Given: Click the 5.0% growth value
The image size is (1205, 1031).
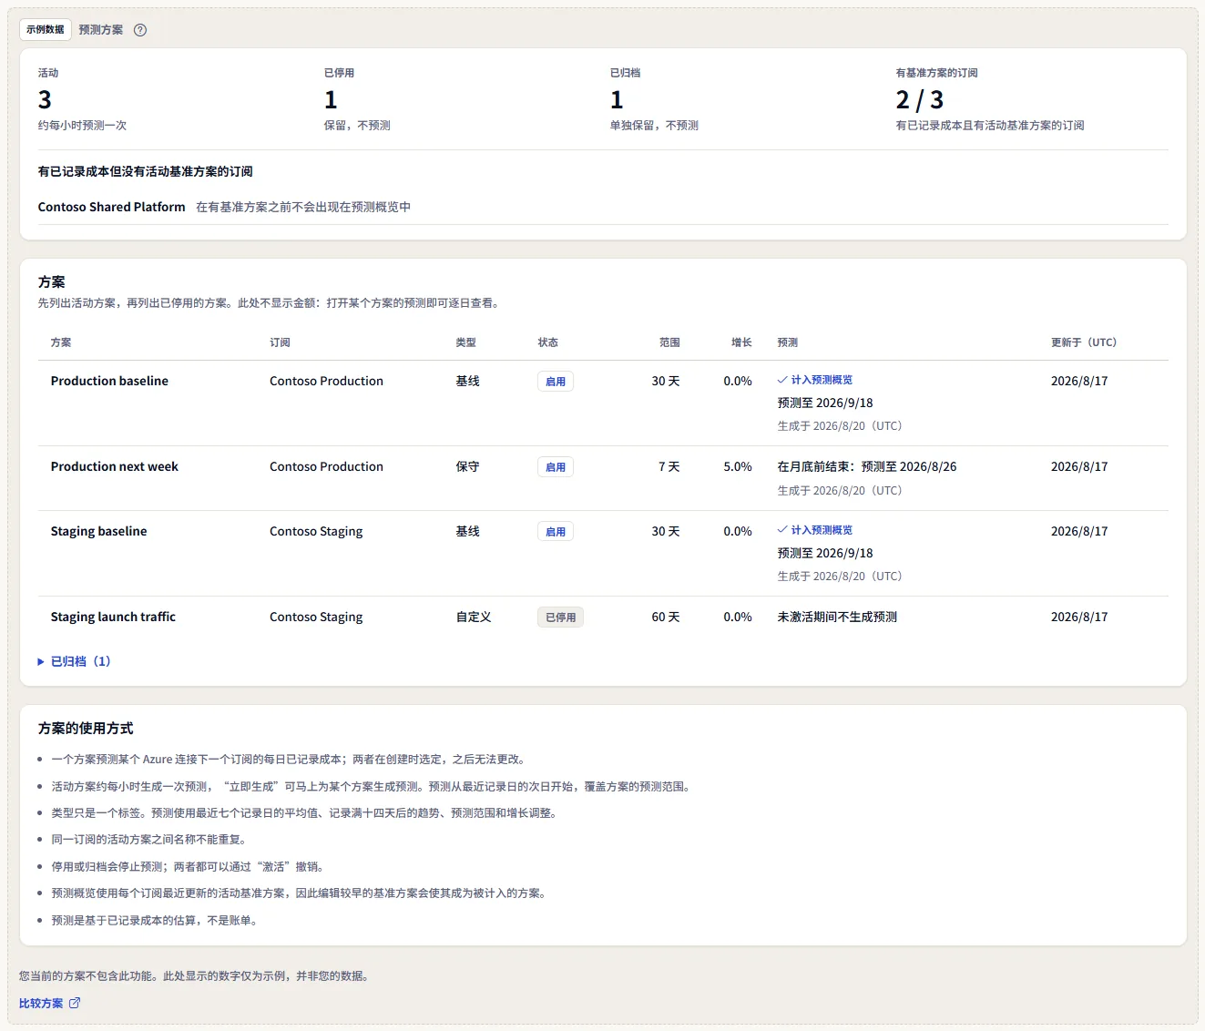Looking at the screenshot, I should pyautogui.click(x=738, y=466).
